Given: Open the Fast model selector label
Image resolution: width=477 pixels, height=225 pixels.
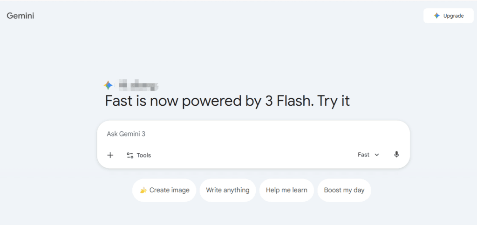Looking at the screenshot, I should [363, 155].
